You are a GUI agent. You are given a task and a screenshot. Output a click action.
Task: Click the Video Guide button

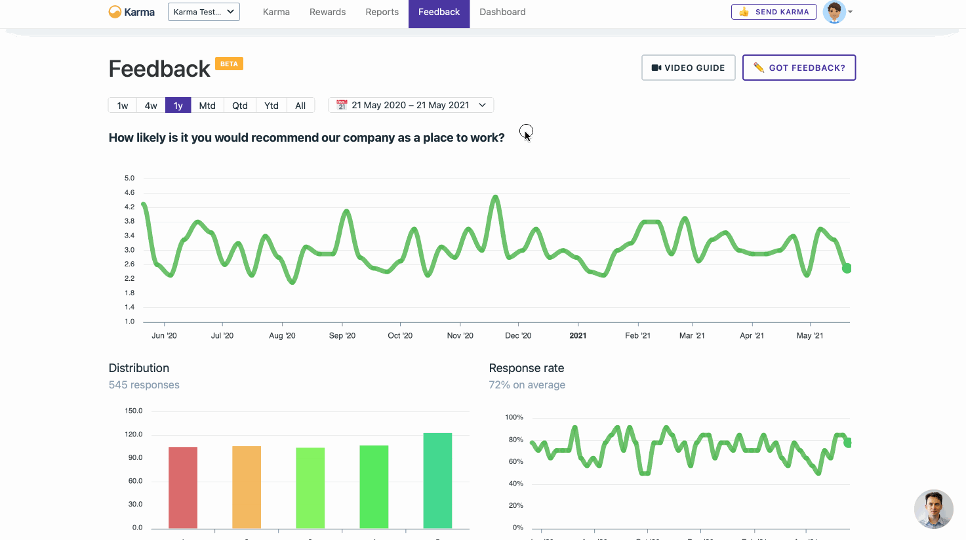click(689, 68)
